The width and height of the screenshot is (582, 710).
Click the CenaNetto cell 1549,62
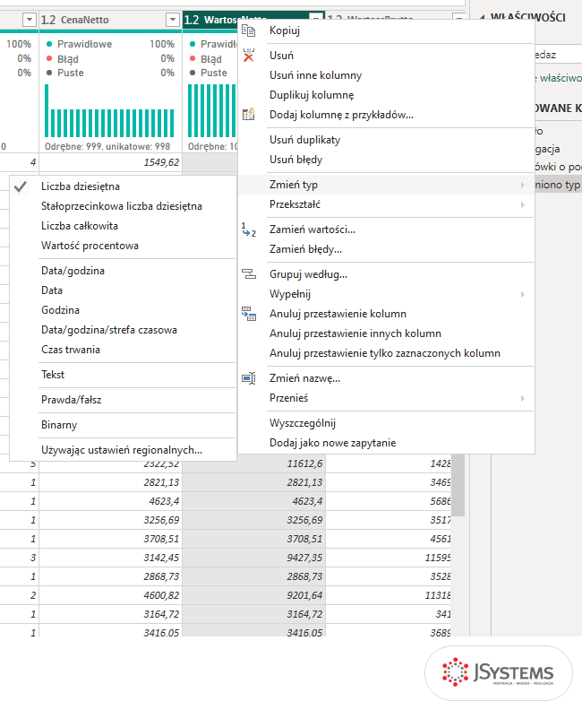coord(110,162)
